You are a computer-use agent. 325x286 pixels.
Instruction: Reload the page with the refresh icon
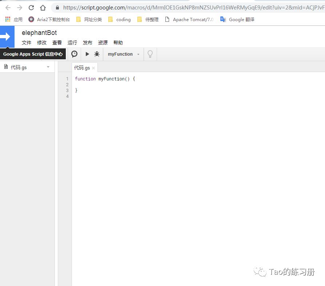(31, 8)
